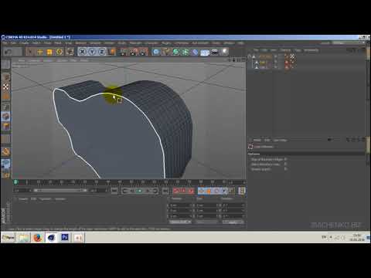The width and height of the screenshot is (371, 278).
Task: Toggle visibility dots of first object
Action: (x=276, y=56)
